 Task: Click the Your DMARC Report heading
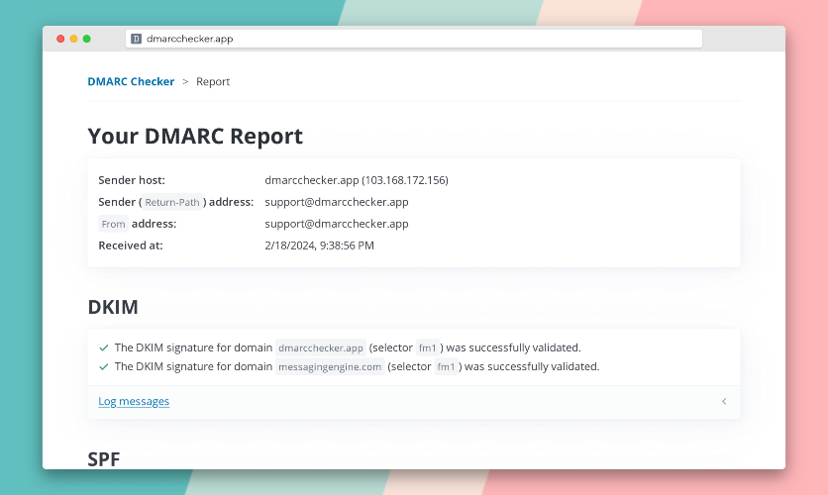pos(195,137)
